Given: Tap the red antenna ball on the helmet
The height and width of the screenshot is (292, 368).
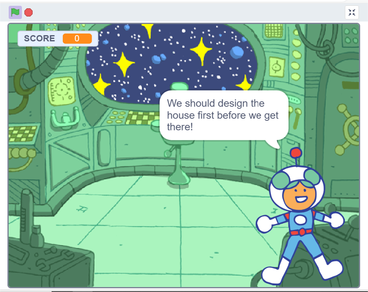Looking at the screenshot, I should (296, 153).
